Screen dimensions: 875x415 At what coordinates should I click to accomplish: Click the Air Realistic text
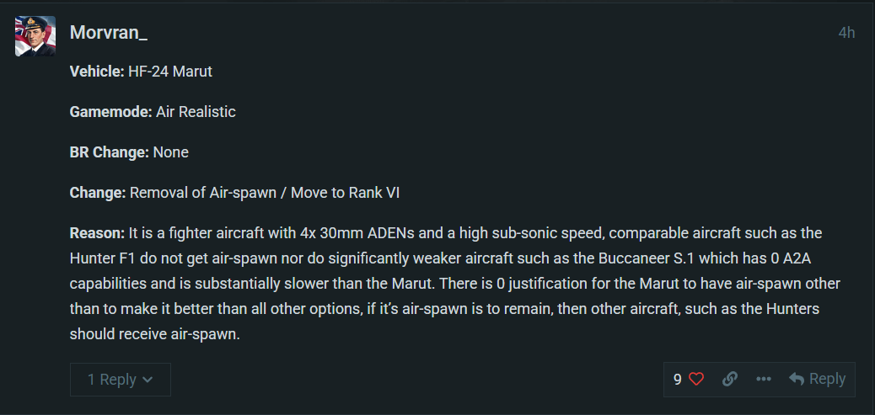click(x=196, y=111)
